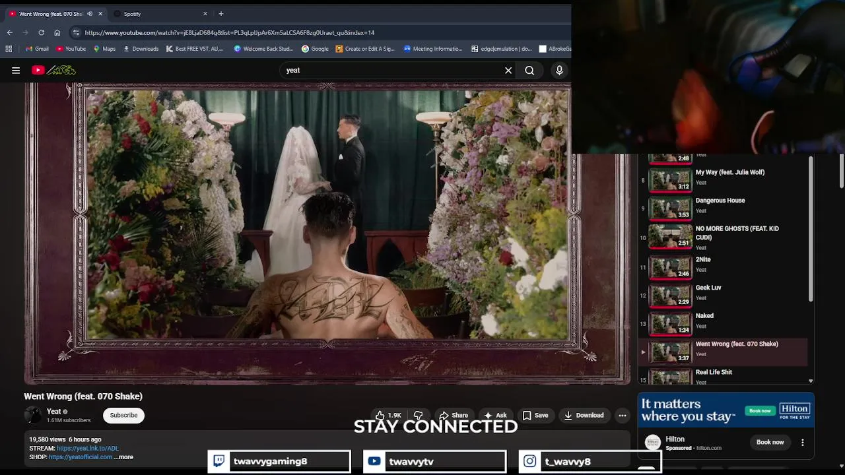This screenshot has width=845, height=475.
Task: Click the Yeat channel name
Action: coord(53,412)
